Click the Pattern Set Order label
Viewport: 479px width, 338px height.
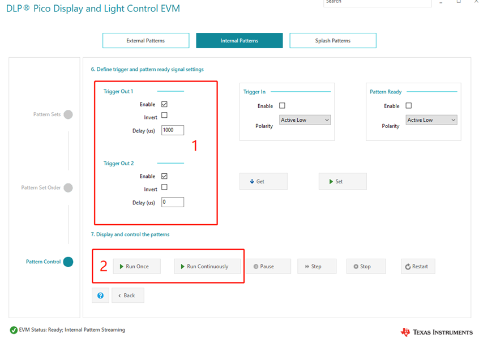click(41, 187)
